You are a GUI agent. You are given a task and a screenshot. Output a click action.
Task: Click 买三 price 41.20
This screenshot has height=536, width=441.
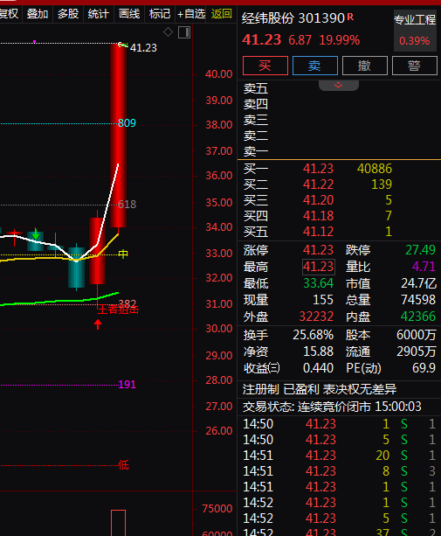(318, 200)
